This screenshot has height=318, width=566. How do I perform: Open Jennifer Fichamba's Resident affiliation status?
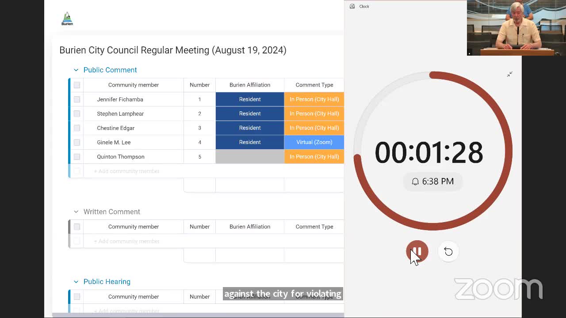pyautogui.click(x=250, y=99)
